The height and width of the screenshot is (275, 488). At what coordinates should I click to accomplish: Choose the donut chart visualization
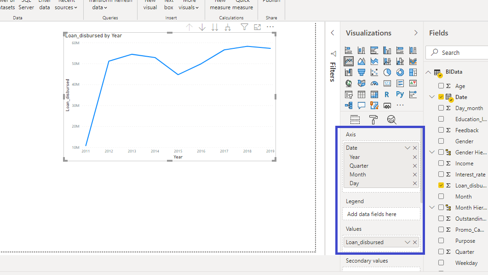click(400, 72)
